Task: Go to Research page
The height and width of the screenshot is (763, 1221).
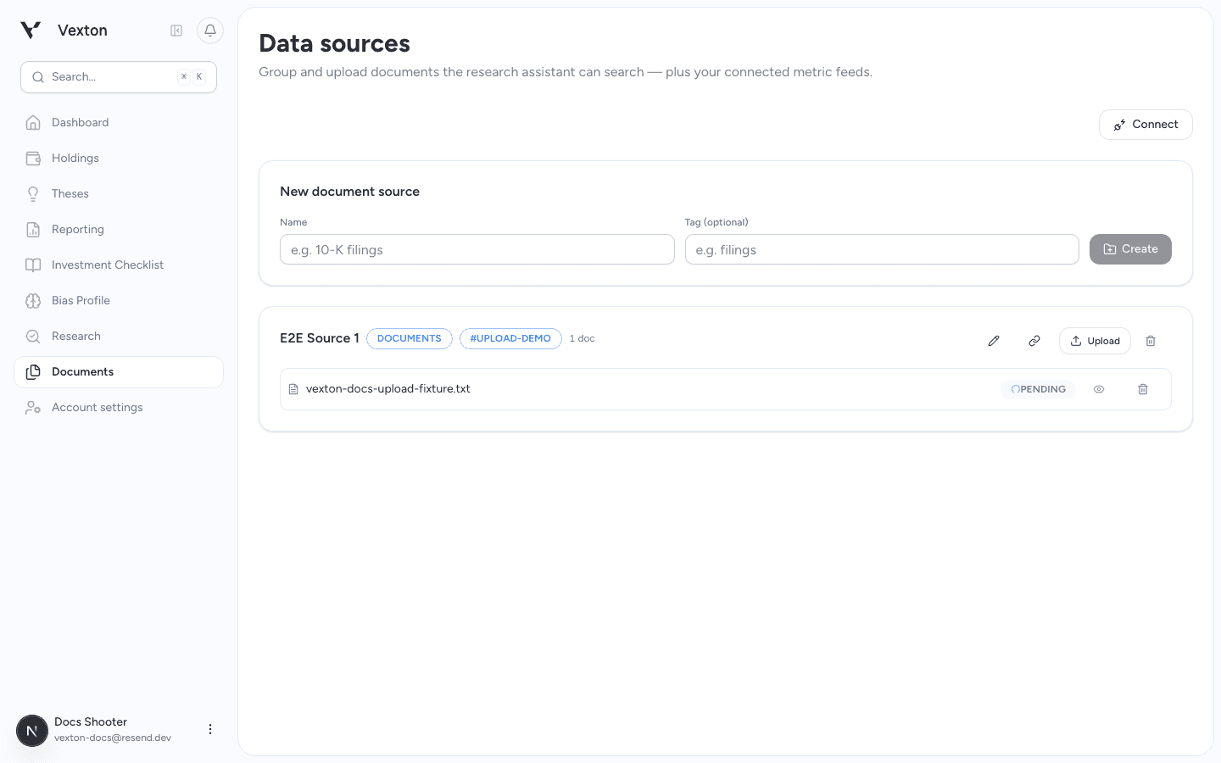Action: click(x=119, y=337)
